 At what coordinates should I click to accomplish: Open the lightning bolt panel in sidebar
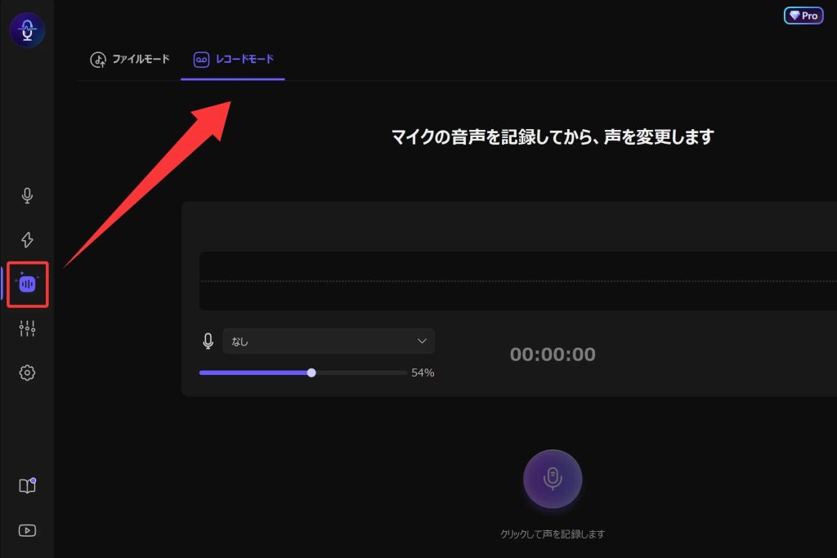[27, 239]
